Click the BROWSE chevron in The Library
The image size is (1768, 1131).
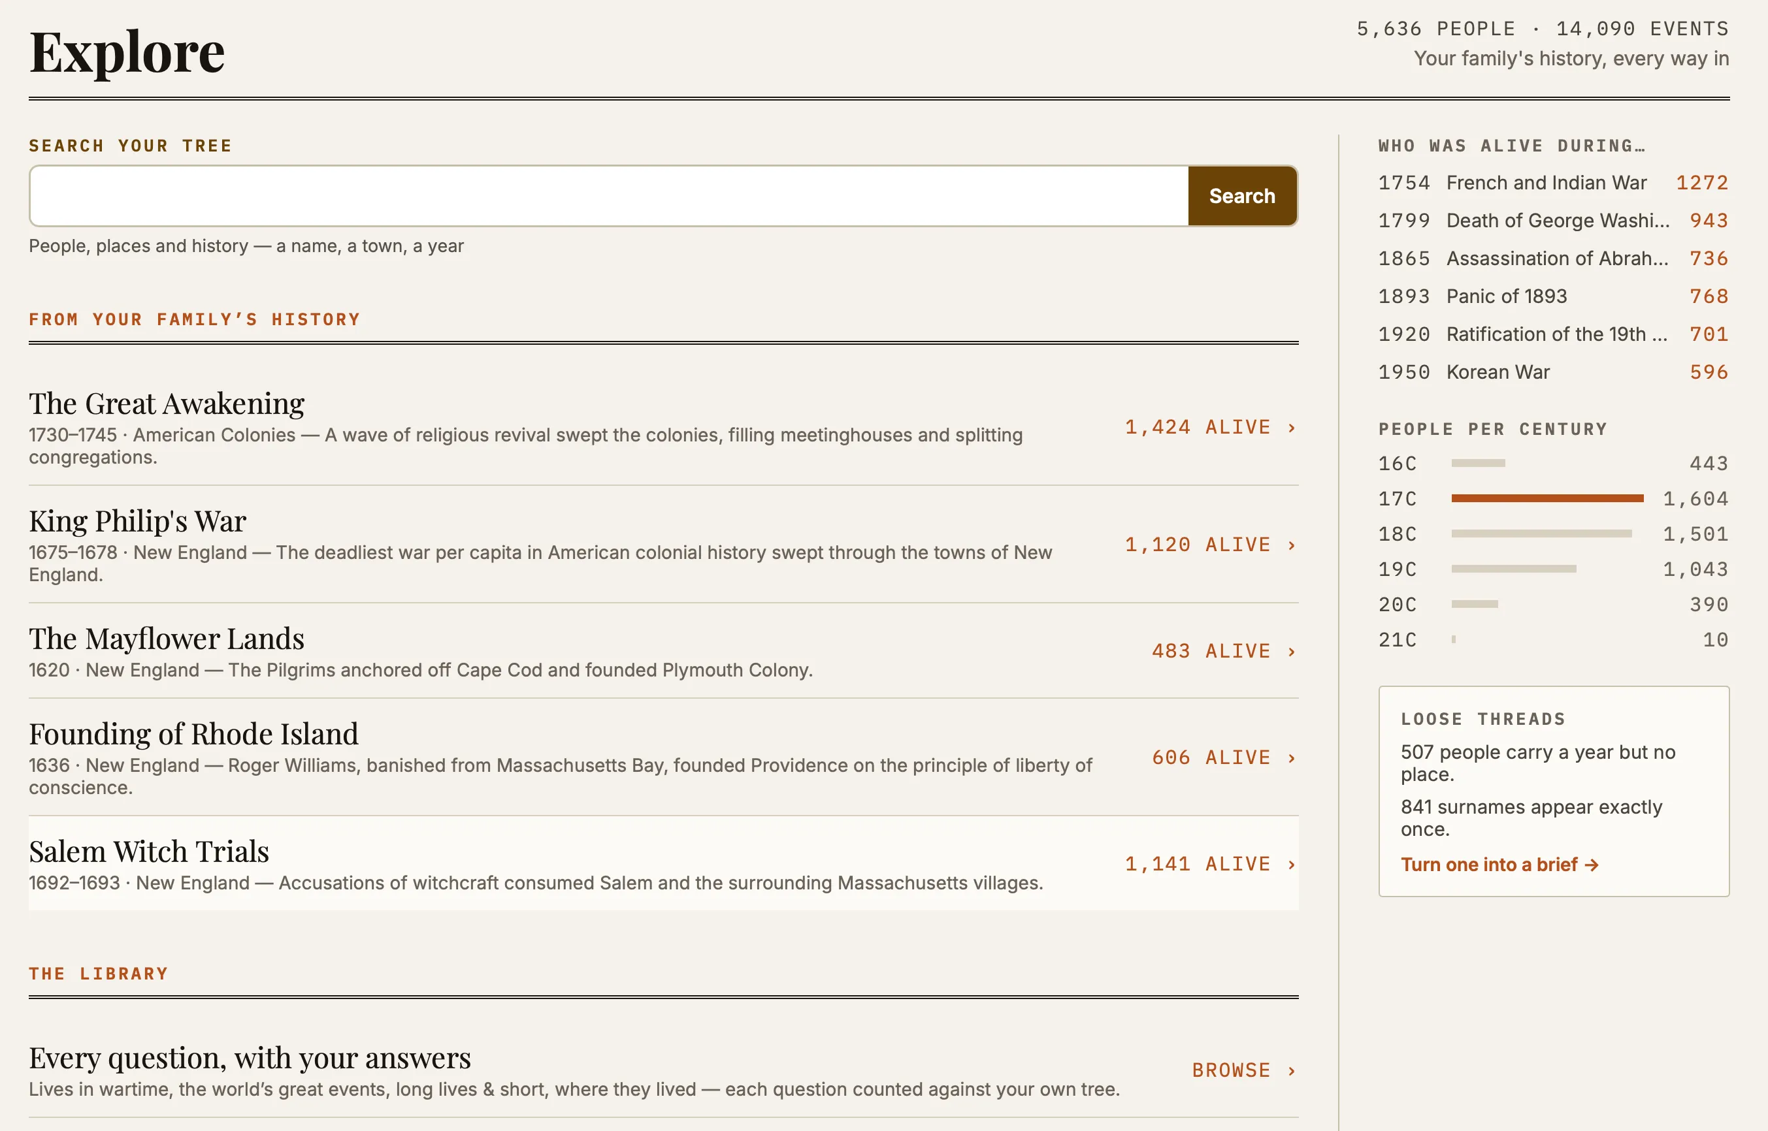tap(1291, 1071)
